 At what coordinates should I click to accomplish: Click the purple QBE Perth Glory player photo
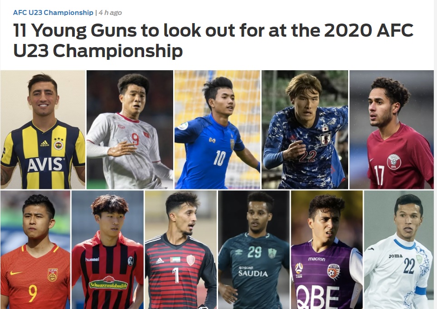tap(327, 250)
